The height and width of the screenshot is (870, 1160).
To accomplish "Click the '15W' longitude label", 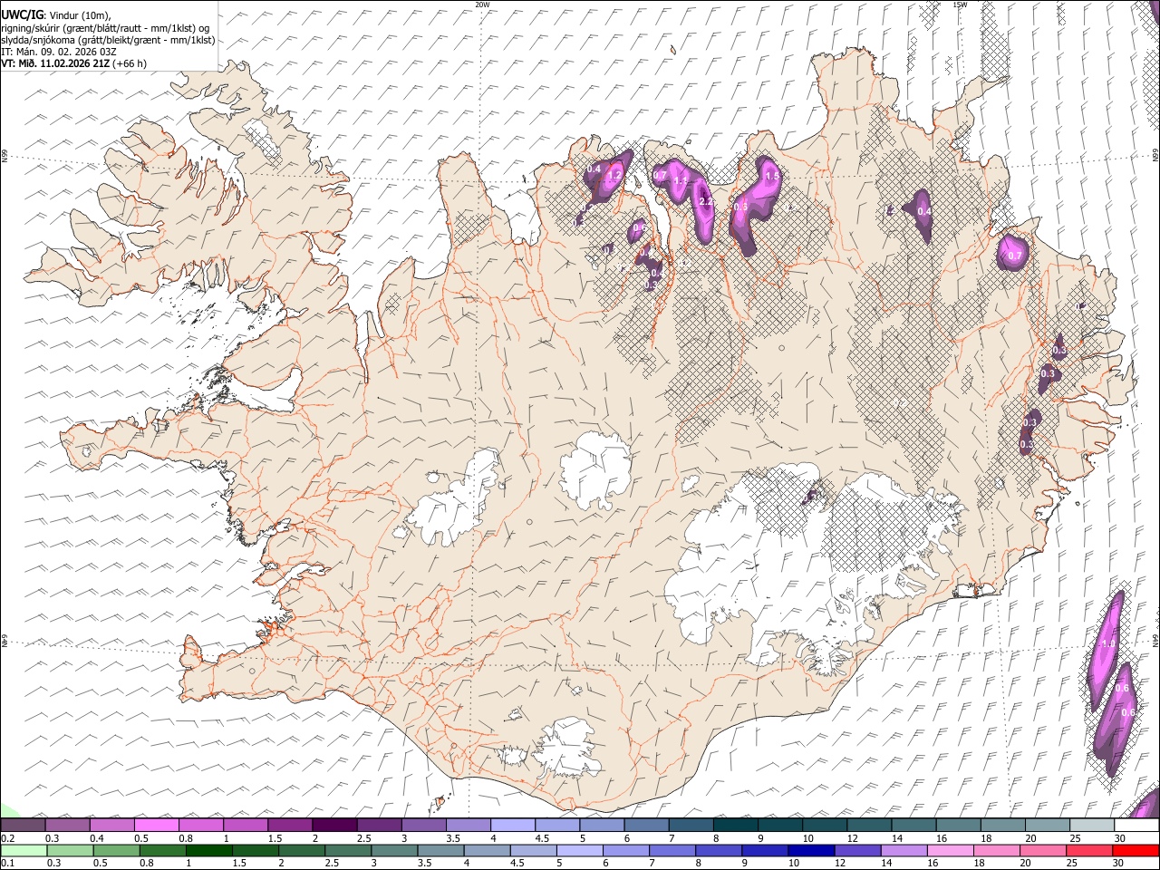I will (960, 5).
